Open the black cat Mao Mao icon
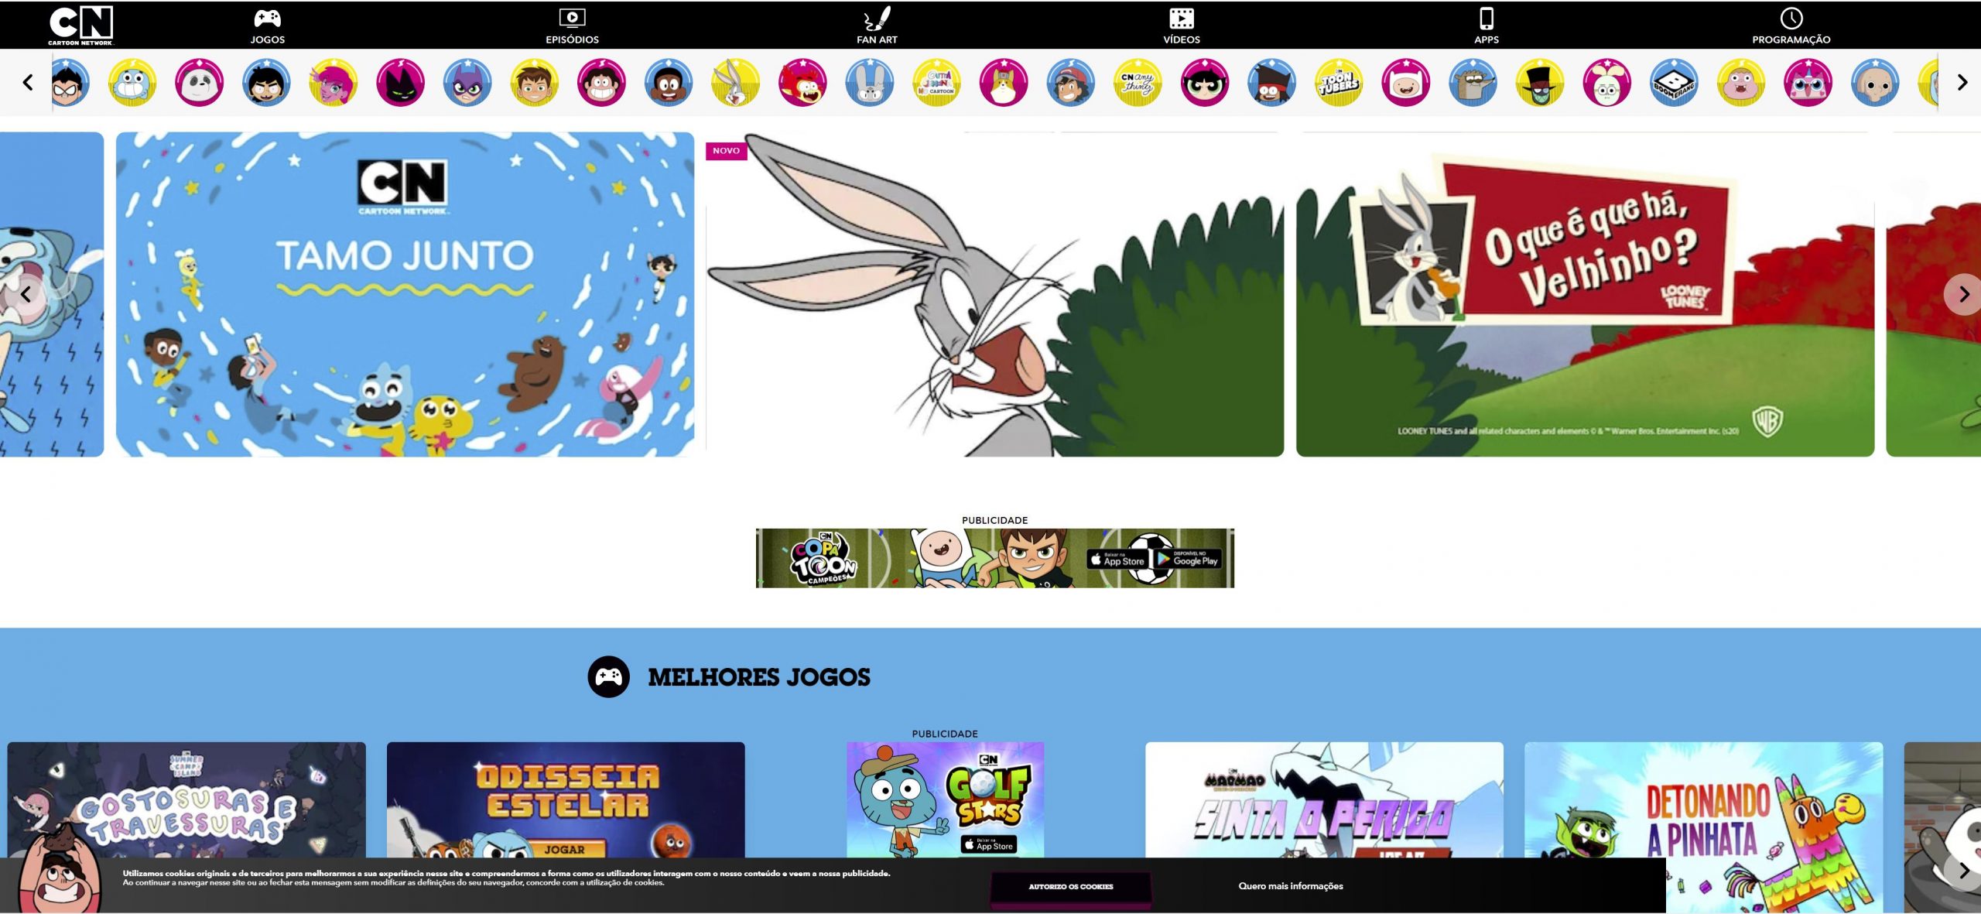 401,82
